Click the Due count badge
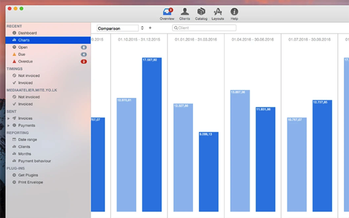Screen dimensions: 349x218 pos(84,55)
